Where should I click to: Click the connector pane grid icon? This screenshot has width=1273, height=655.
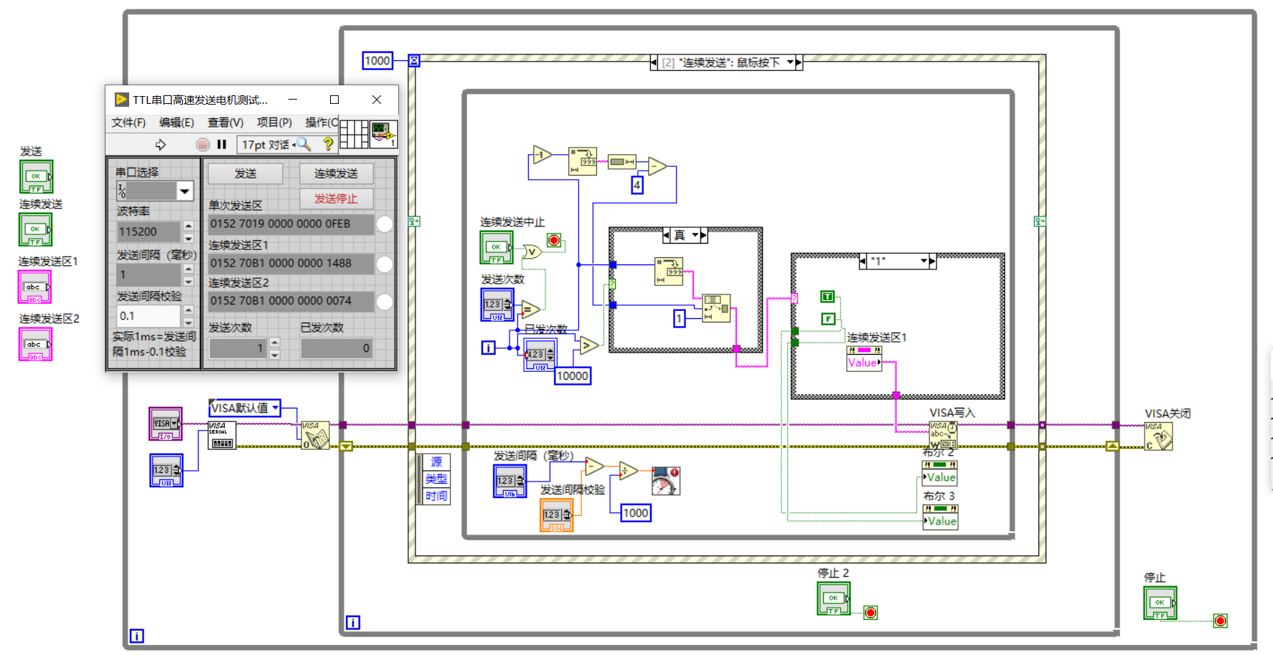click(x=354, y=134)
